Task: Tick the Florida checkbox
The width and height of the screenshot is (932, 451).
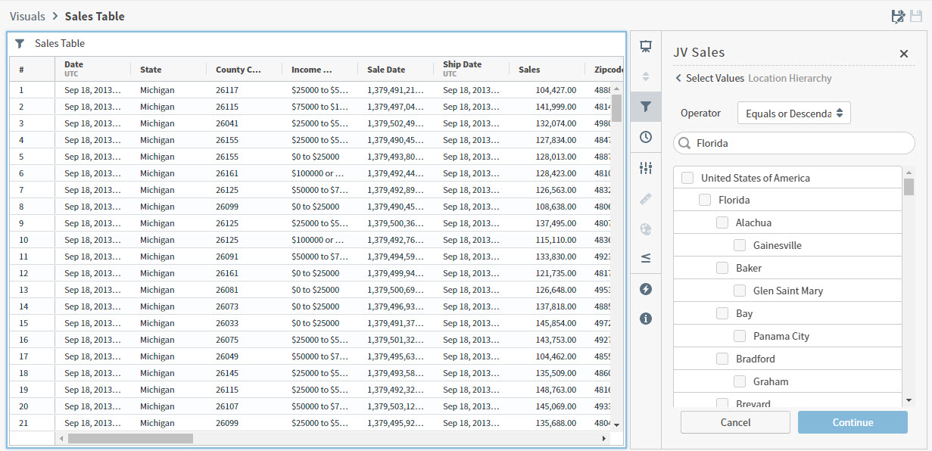Action: tap(705, 200)
